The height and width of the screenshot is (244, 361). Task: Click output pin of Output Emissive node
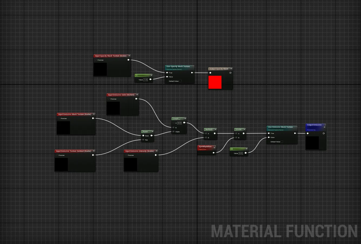point(324,133)
